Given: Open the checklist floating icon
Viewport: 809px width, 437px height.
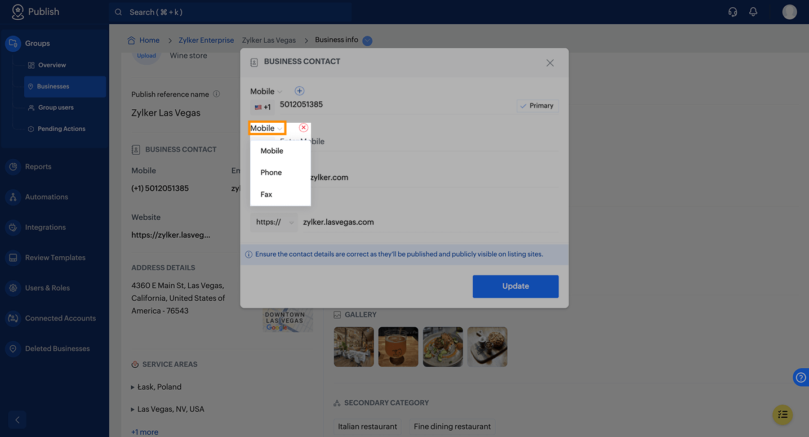Looking at the screenshot, I should [783, 414].
